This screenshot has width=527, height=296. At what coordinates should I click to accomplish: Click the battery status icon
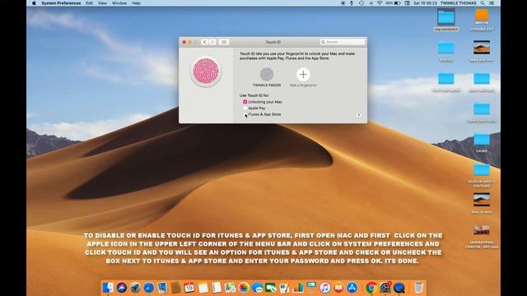397,3
